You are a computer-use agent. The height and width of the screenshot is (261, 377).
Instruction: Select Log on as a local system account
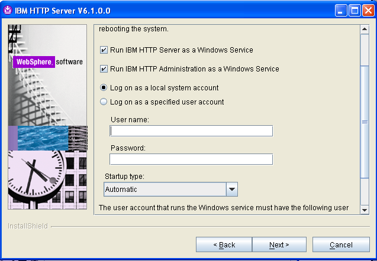104,87
